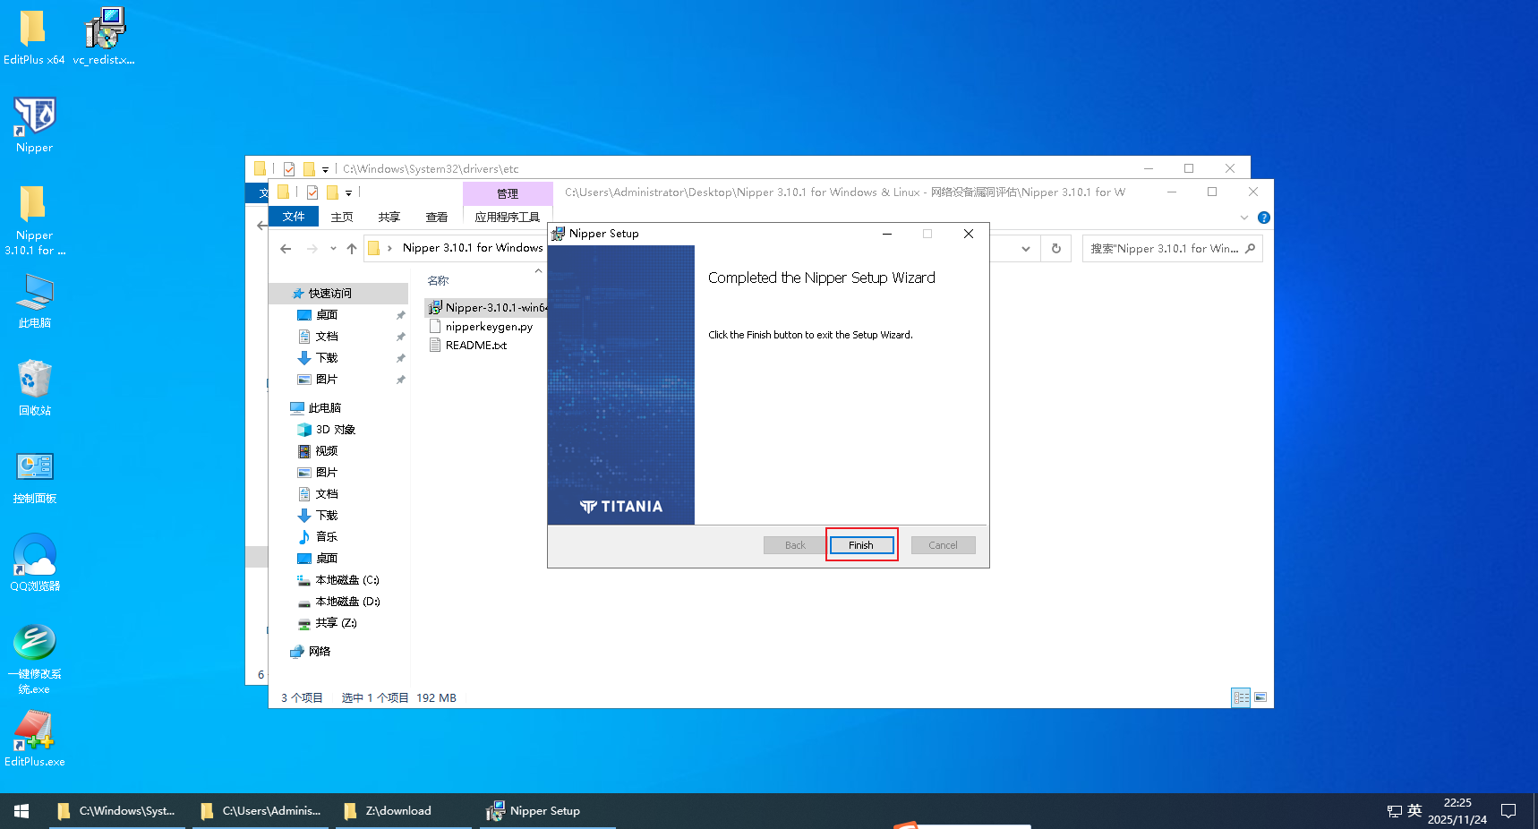Select nipperkeygen.py in the file list
The height and width of the screenshot is (829, 1538).
click(x=489, y=327)
